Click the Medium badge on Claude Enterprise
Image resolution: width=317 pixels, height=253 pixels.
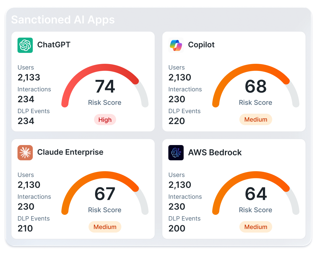105,227
